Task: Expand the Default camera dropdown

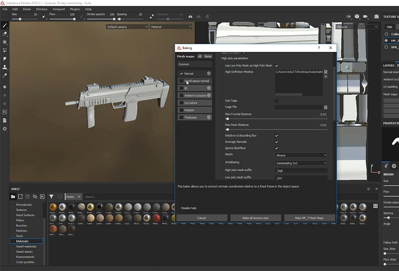Action: [x=127, y=27]
